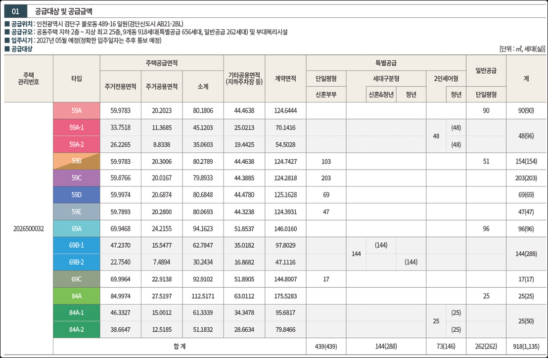
Task: Click the 신혼&청년 sub-header
Action: point(381,94)
